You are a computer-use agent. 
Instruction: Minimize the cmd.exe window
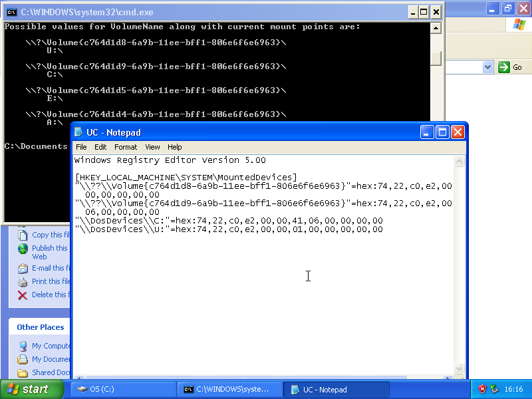413,12
